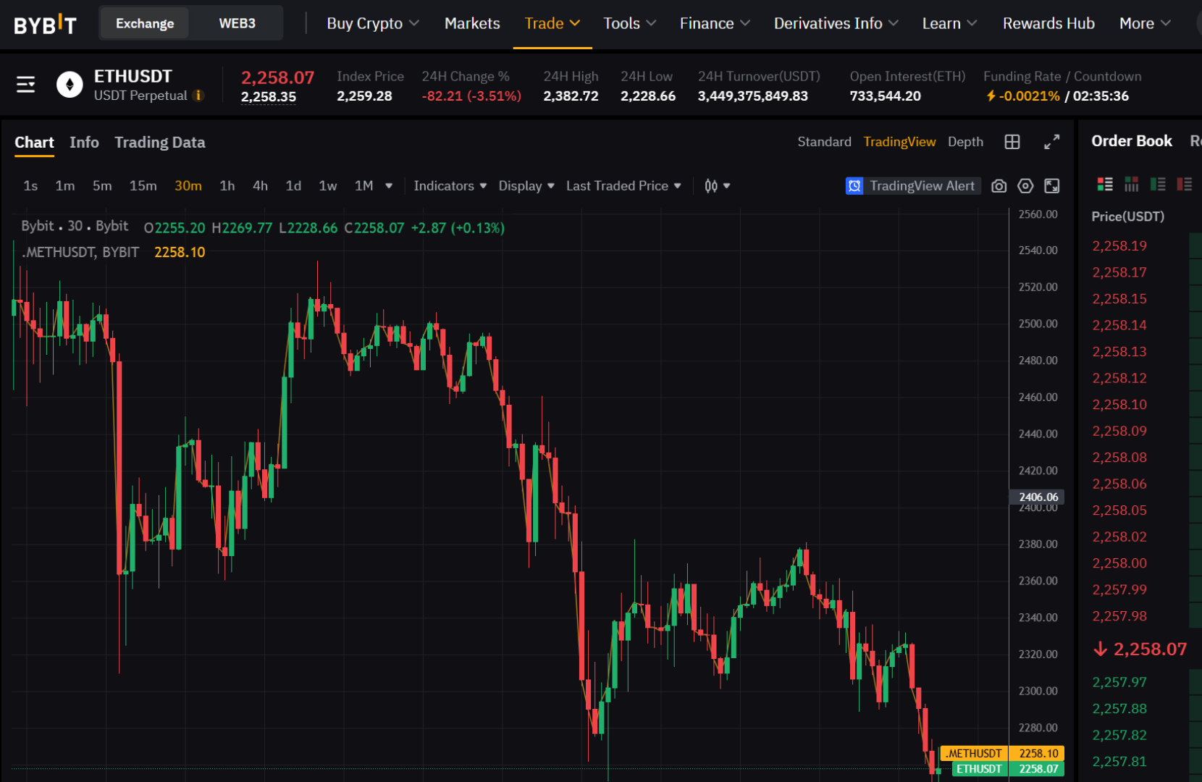This screenshot has height=782, width=1202.
Task: Click the Funding Rate / Countdown label
Action: click(x=1062, y=77)
